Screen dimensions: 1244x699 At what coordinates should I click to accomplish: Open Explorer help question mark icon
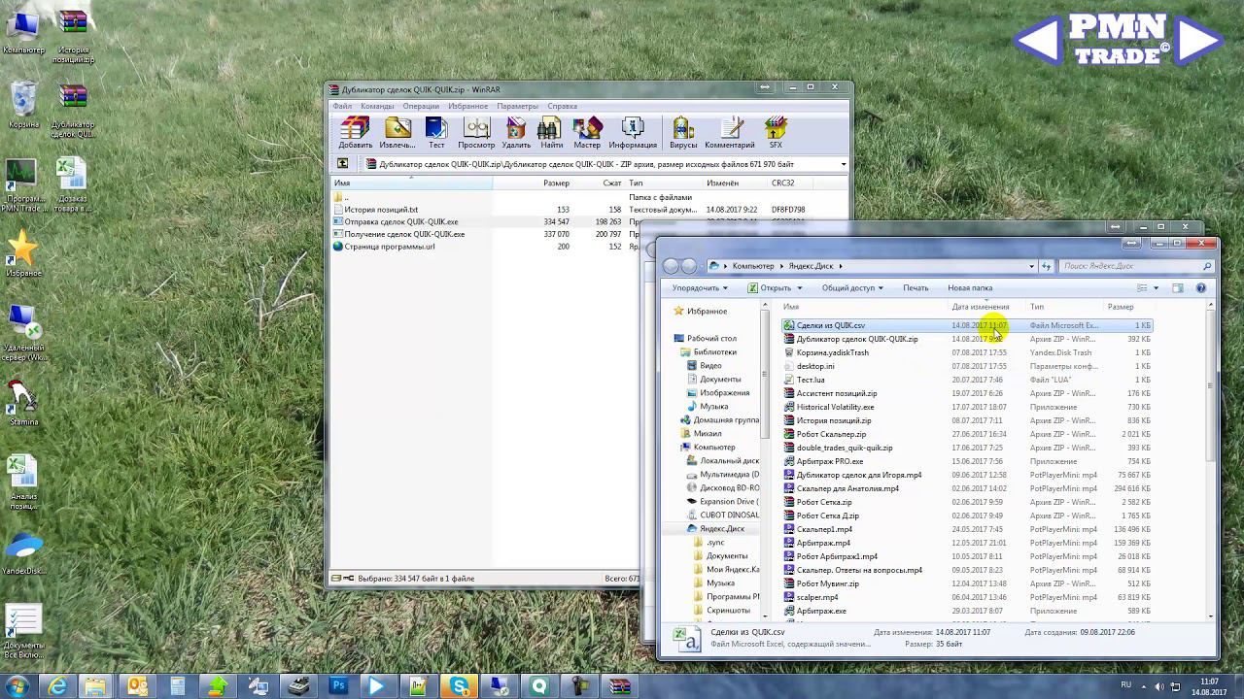(1201, 287)
